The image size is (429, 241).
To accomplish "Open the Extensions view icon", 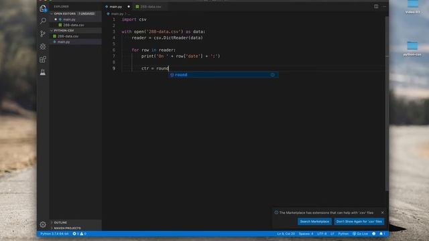I will point(43,60).
